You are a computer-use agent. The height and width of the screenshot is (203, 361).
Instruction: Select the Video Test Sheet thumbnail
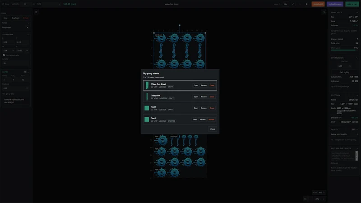pos(147,85)
